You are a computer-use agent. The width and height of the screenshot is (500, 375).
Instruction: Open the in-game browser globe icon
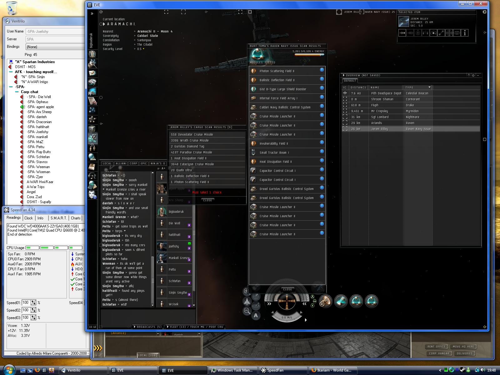92,157
